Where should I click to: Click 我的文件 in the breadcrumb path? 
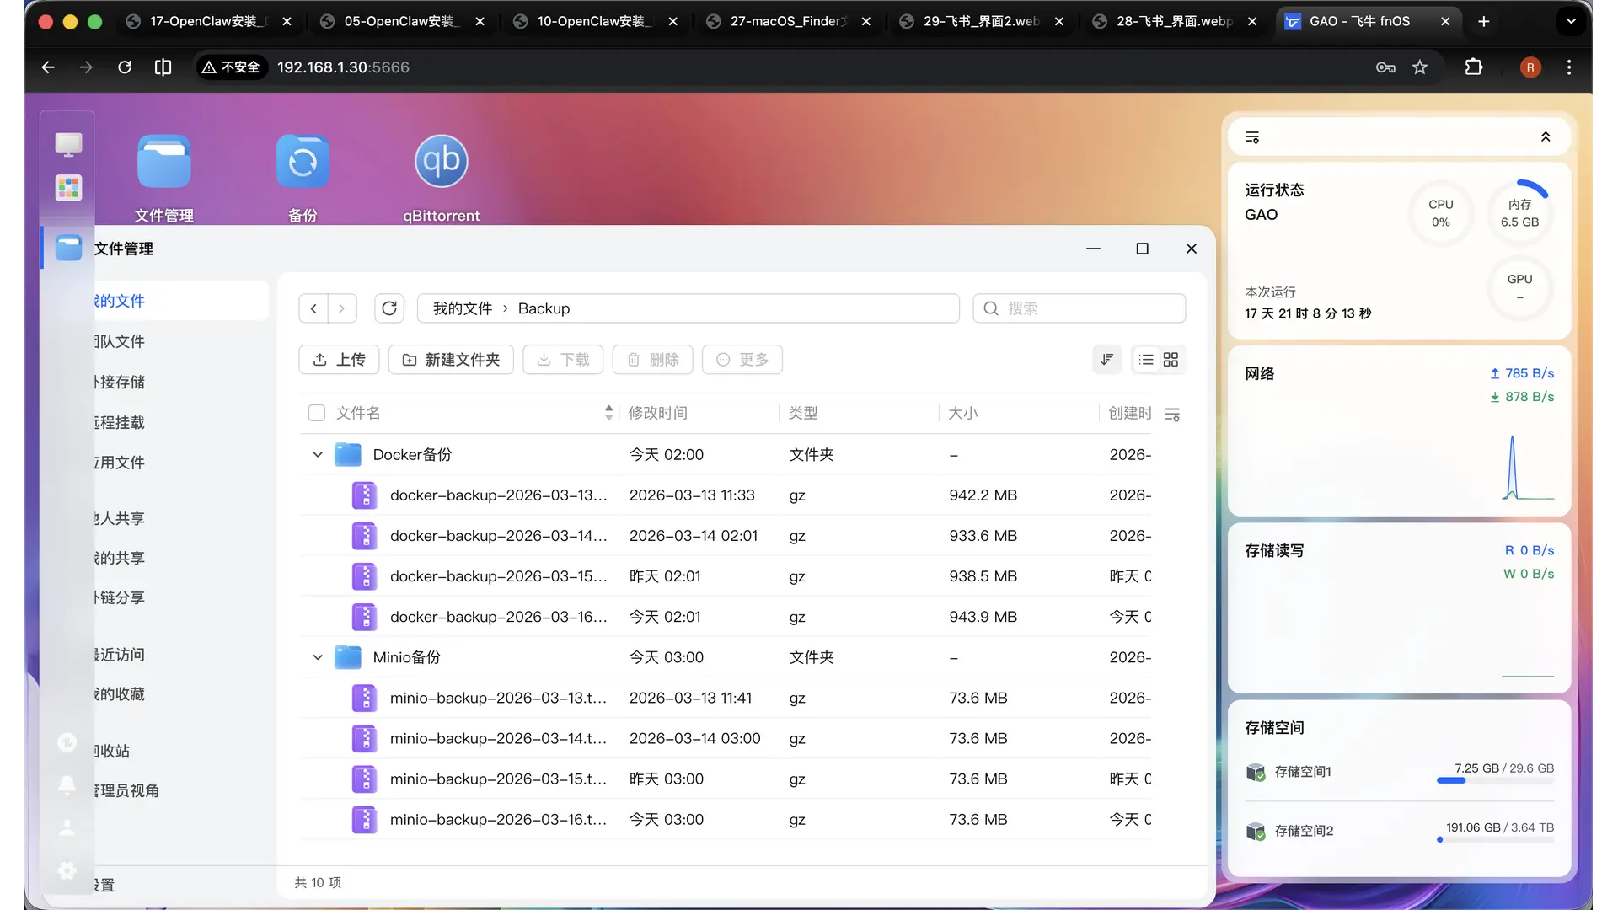462,308
